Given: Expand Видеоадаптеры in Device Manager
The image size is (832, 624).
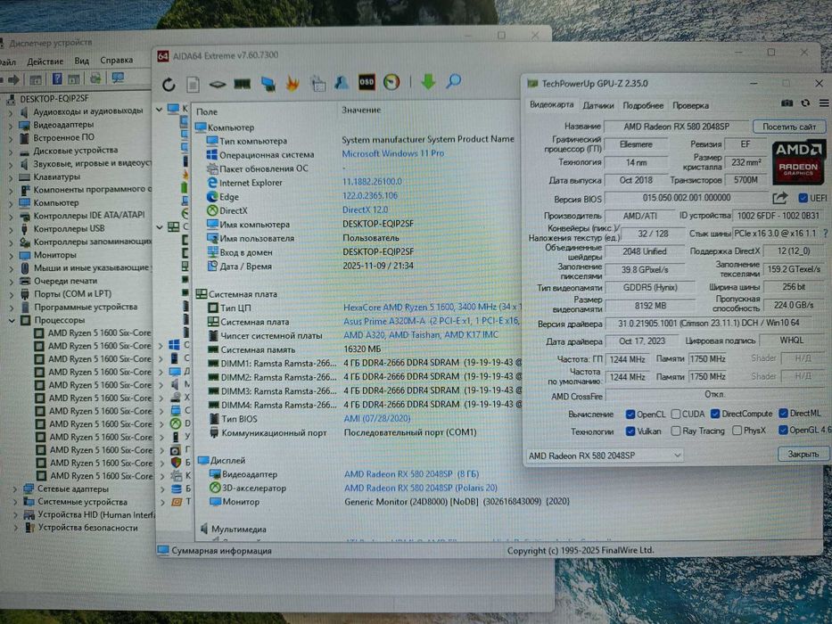Looking at the screenshot, I should coord(11,125).
